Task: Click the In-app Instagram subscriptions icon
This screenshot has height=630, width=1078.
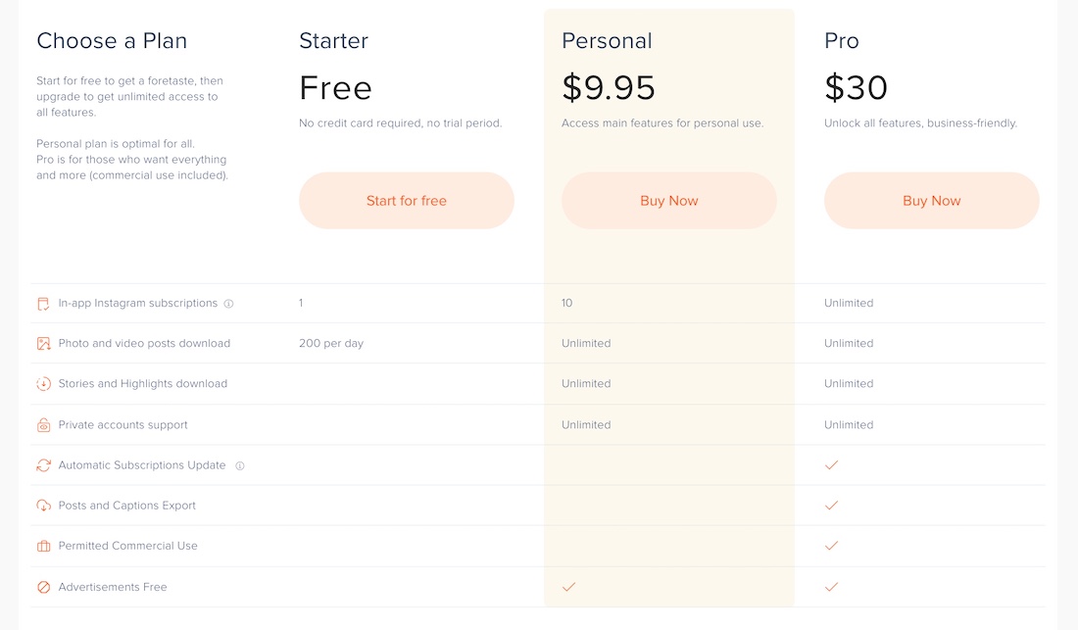Action: [x=43, y=304]
